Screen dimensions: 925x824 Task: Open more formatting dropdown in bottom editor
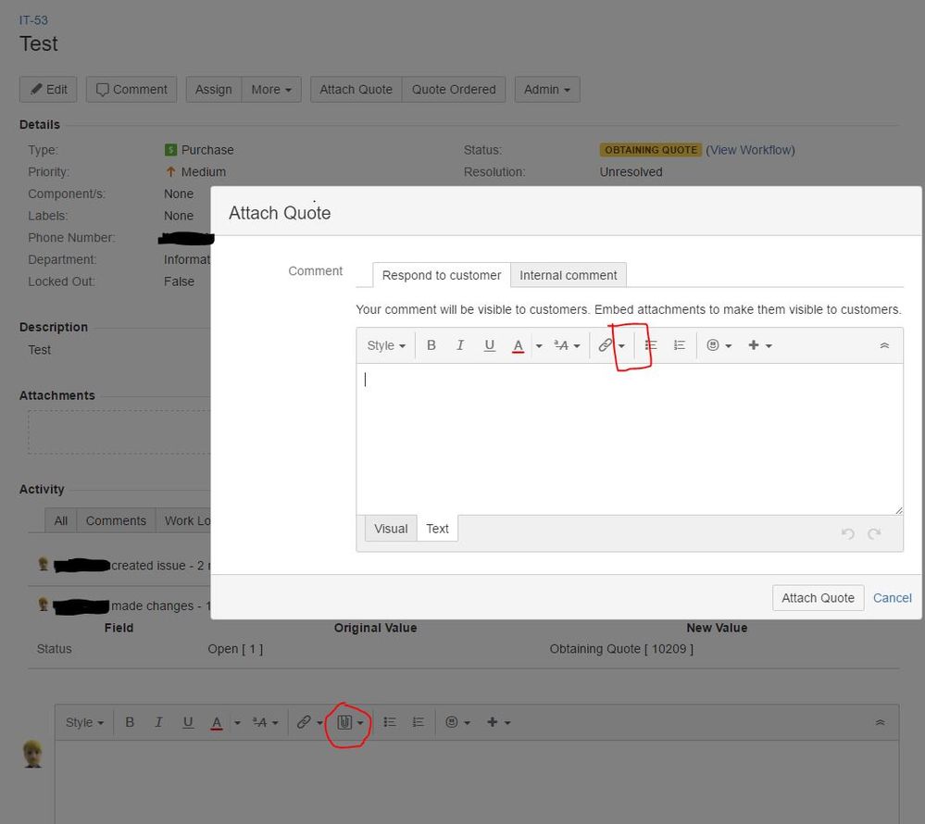tap(265, 722)
